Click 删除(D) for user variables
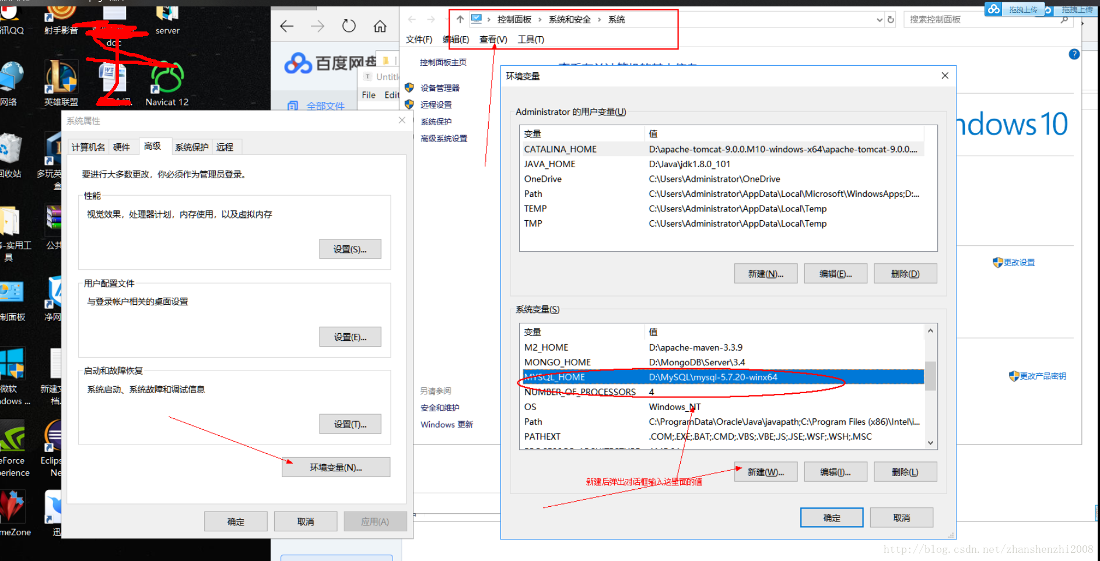Viewport: 1100px width, 561px height. pyautogui.click(x=905, y=274)
